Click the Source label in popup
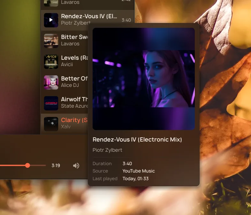Viewport: 251px width, 215px height. (100, 171)
